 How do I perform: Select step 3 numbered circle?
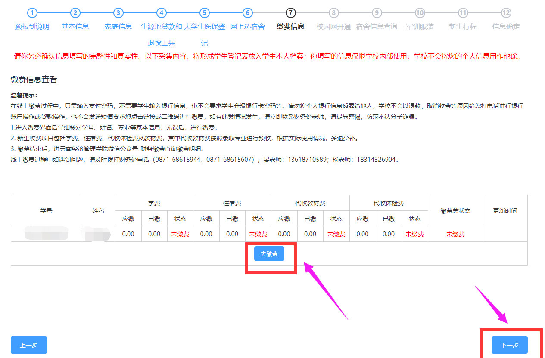point(118,13)
